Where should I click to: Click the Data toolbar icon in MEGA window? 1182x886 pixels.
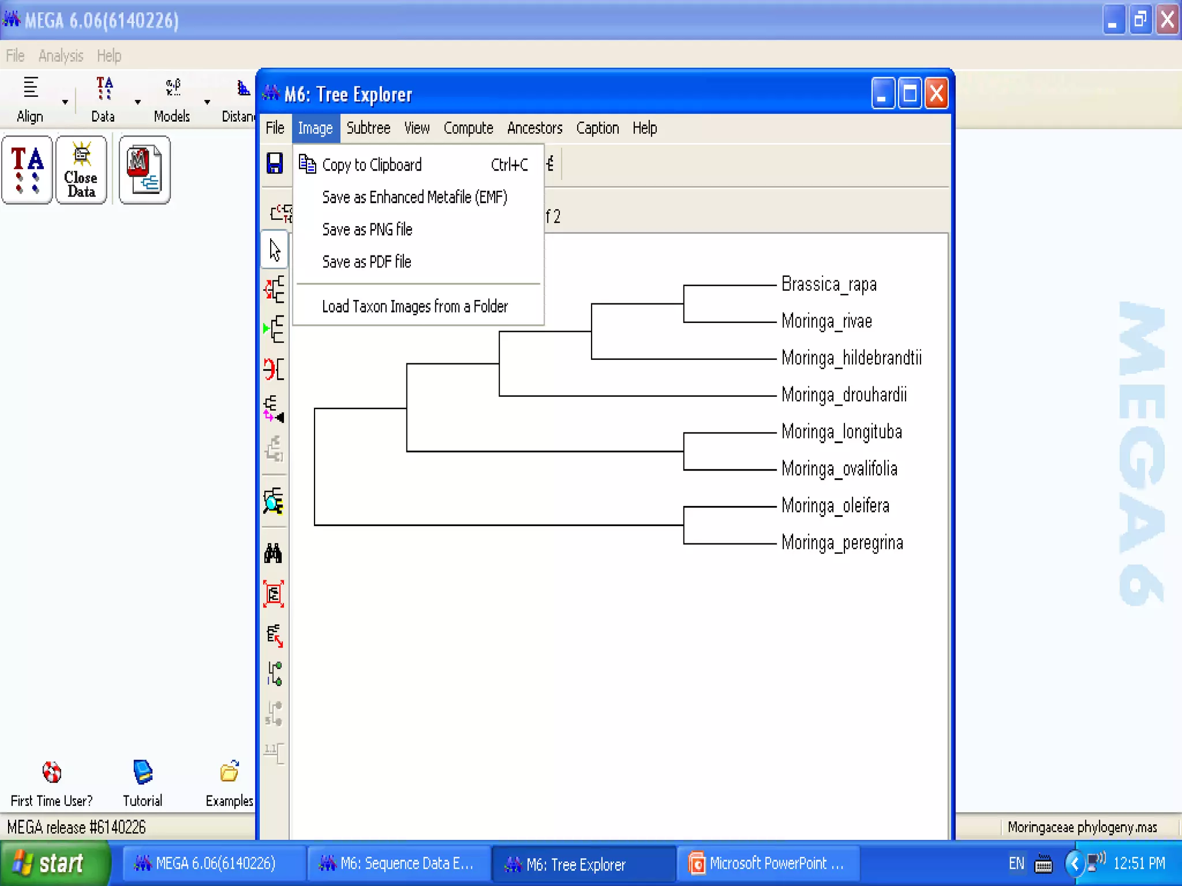pos(103,100)
